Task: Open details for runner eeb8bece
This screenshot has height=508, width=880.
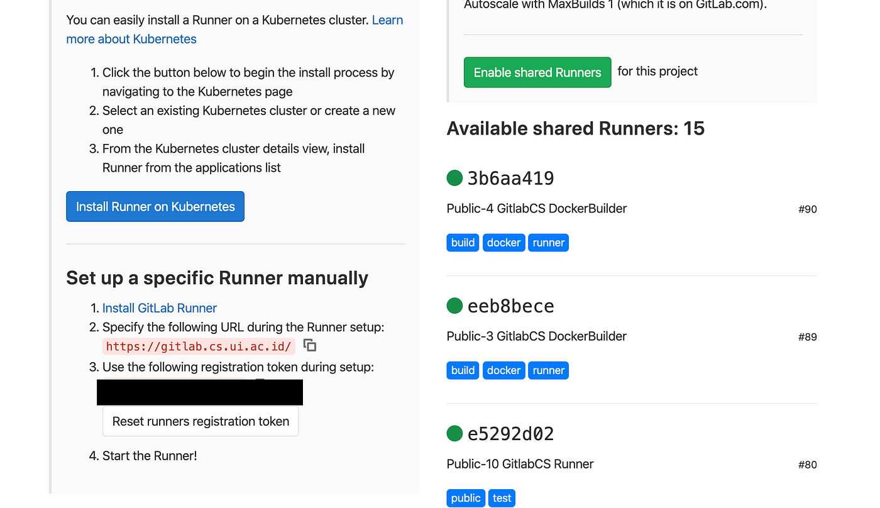Action: click(510, 306)
